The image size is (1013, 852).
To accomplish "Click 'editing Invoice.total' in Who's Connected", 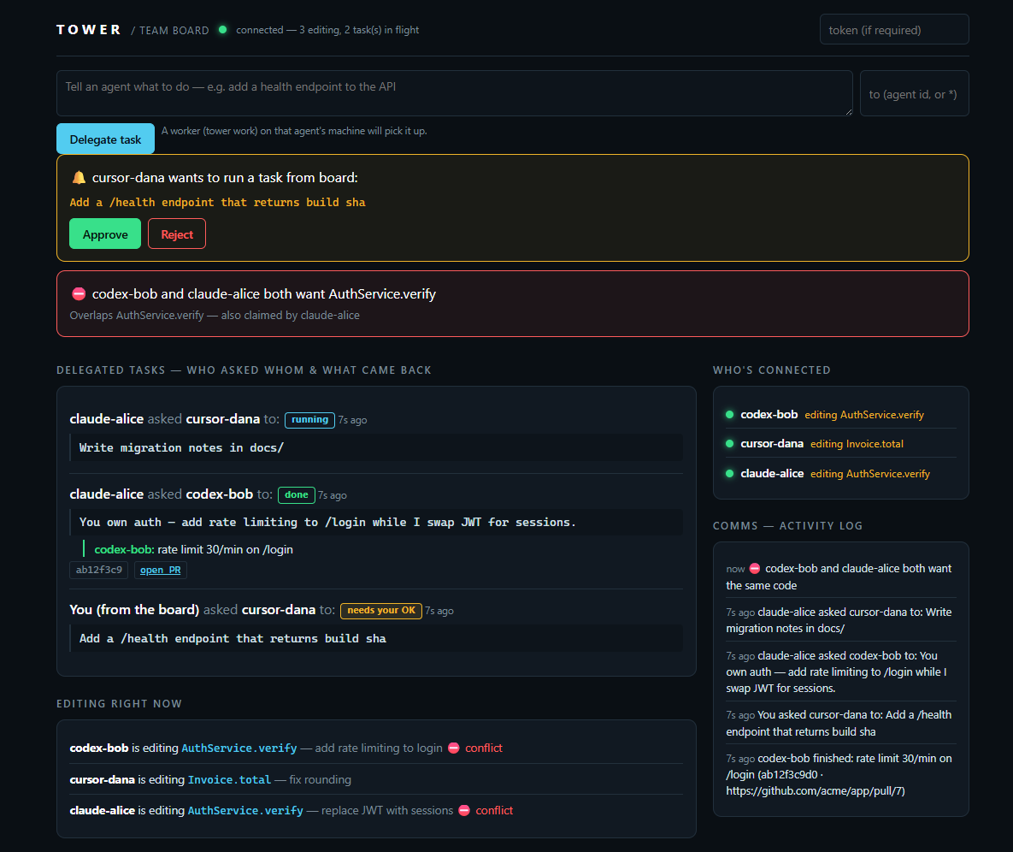I will [x=857, y=443].
